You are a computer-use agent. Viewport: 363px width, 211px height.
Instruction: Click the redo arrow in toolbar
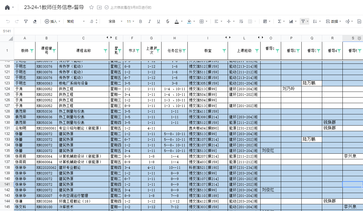17,21
